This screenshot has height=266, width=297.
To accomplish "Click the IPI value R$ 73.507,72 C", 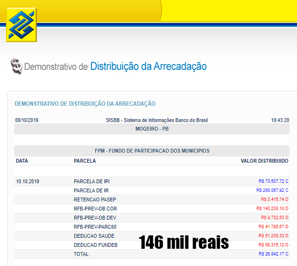I will coord(274,181).
